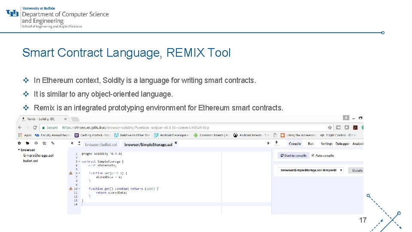
Task: Collapse the browser folder in file tree
Action: pyautogui.click(x=19, y=150)
